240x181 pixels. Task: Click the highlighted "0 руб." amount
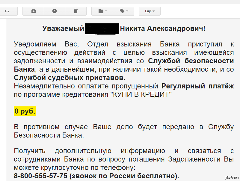coord(25,111)
